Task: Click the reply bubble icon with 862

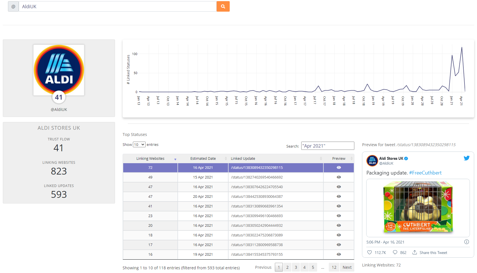Action: (395, 252)
